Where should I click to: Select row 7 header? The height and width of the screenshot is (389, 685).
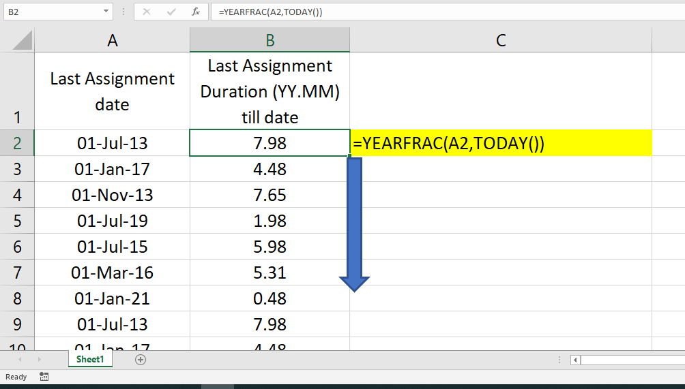point(17,273)
